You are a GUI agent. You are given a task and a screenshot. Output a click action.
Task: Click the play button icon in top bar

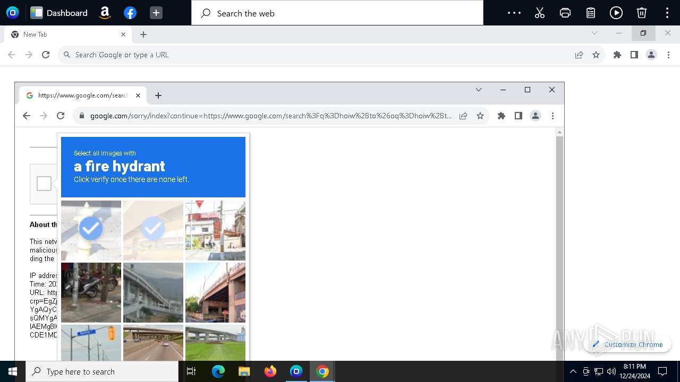[x=616, y=13]
